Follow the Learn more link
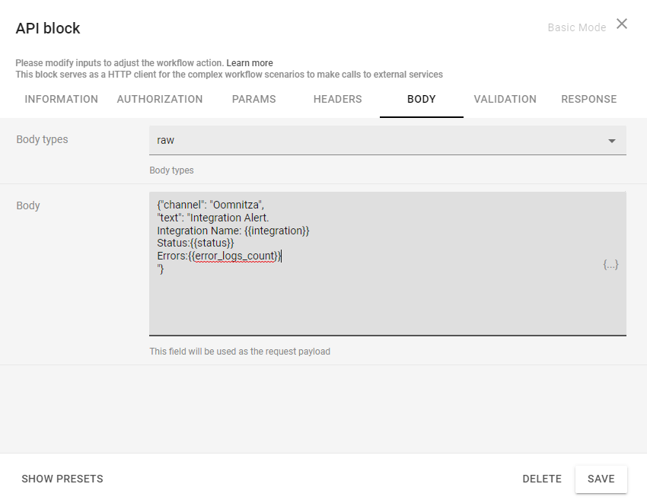Viewport: 647px width, 503px height. tap(250, 63)
